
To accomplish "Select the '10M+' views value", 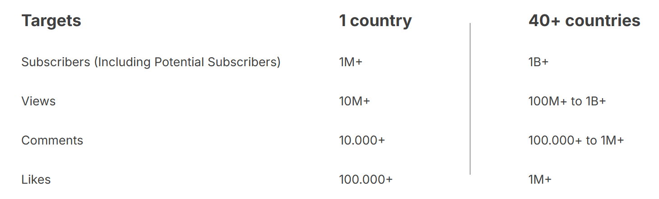I will click(x=354, y=101).
